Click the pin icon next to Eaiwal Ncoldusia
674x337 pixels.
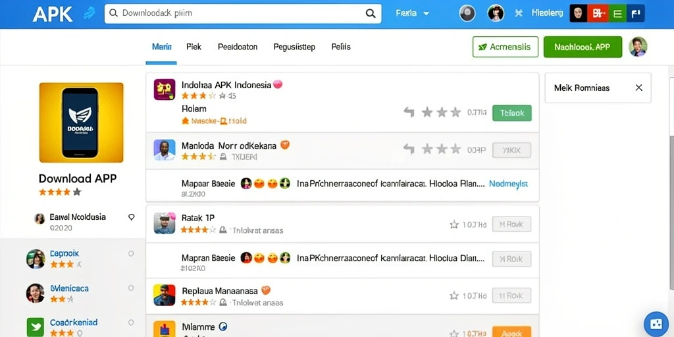click(x=132, y=217)
